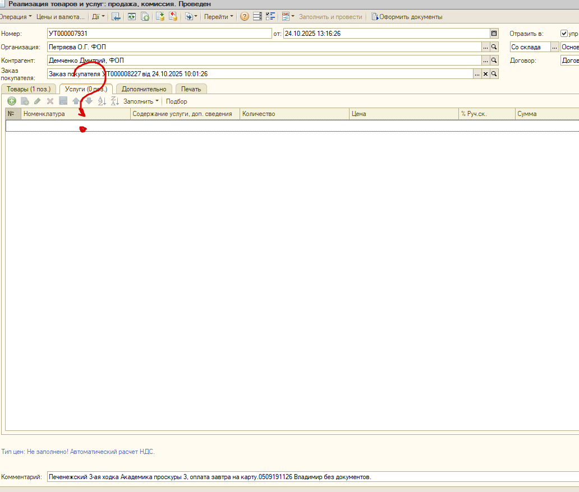This screenshot has width=579, height=492.
Task: Open the XML icon dropdown arrow
Action: pos(293,16)
